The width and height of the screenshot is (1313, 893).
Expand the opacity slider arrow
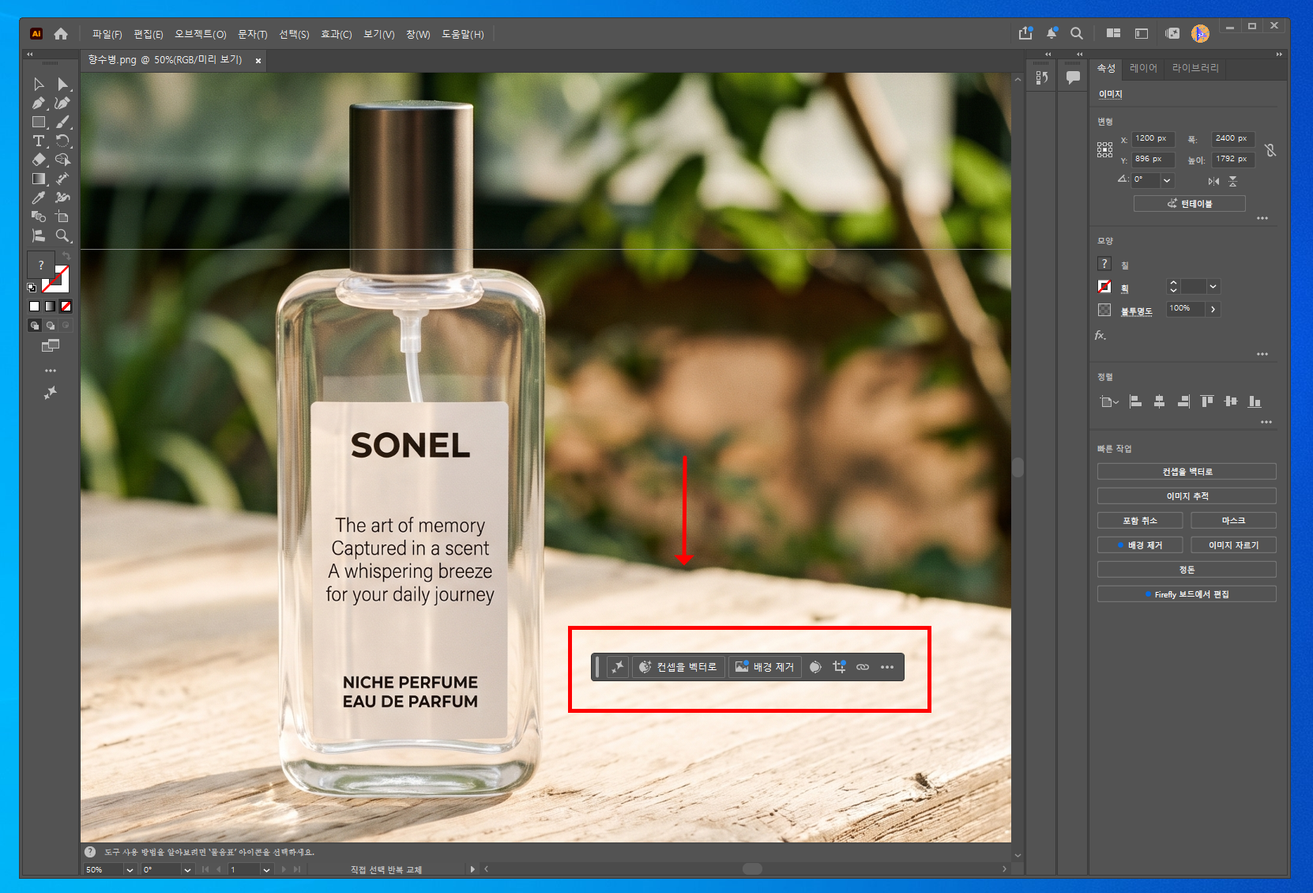pyautogui.click(x=1213, y=309)
